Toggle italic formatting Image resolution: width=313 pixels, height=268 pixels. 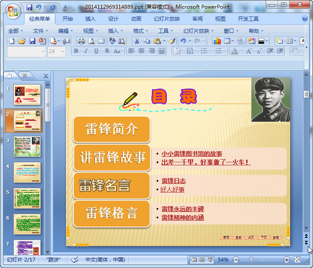pos(86,51)
